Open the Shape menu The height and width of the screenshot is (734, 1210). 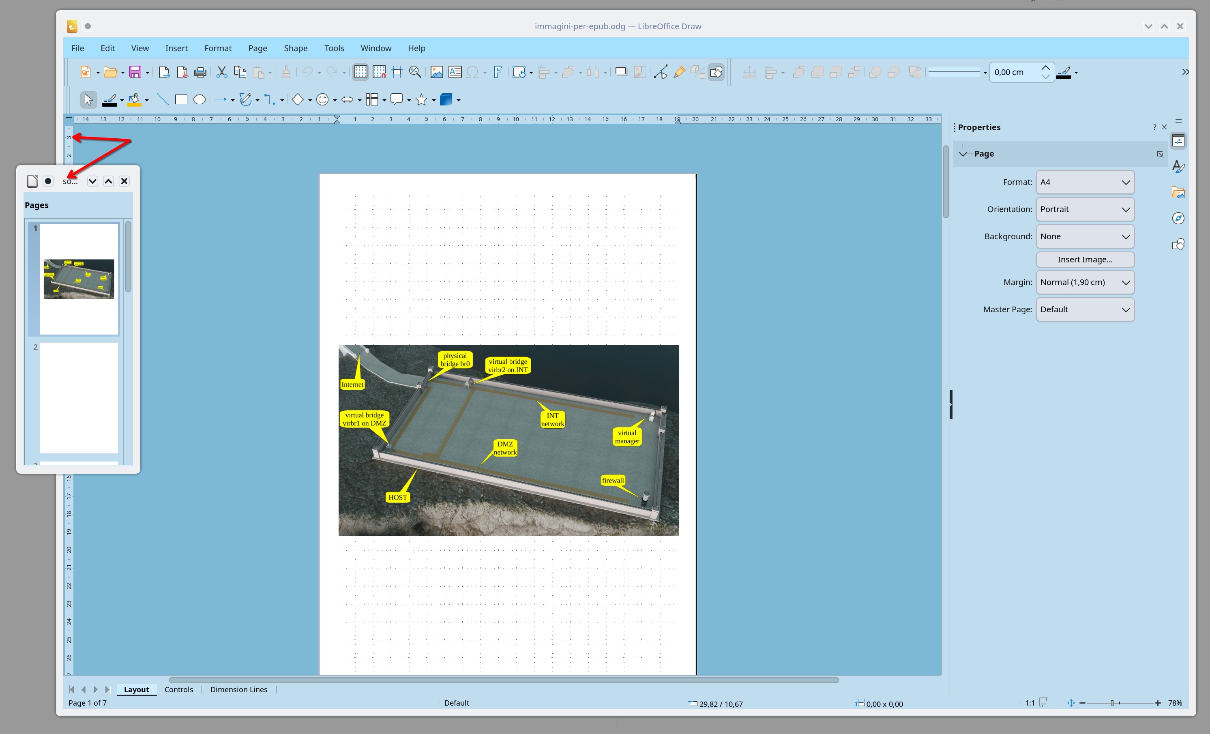pyautogui.click(x=295, y=48)
